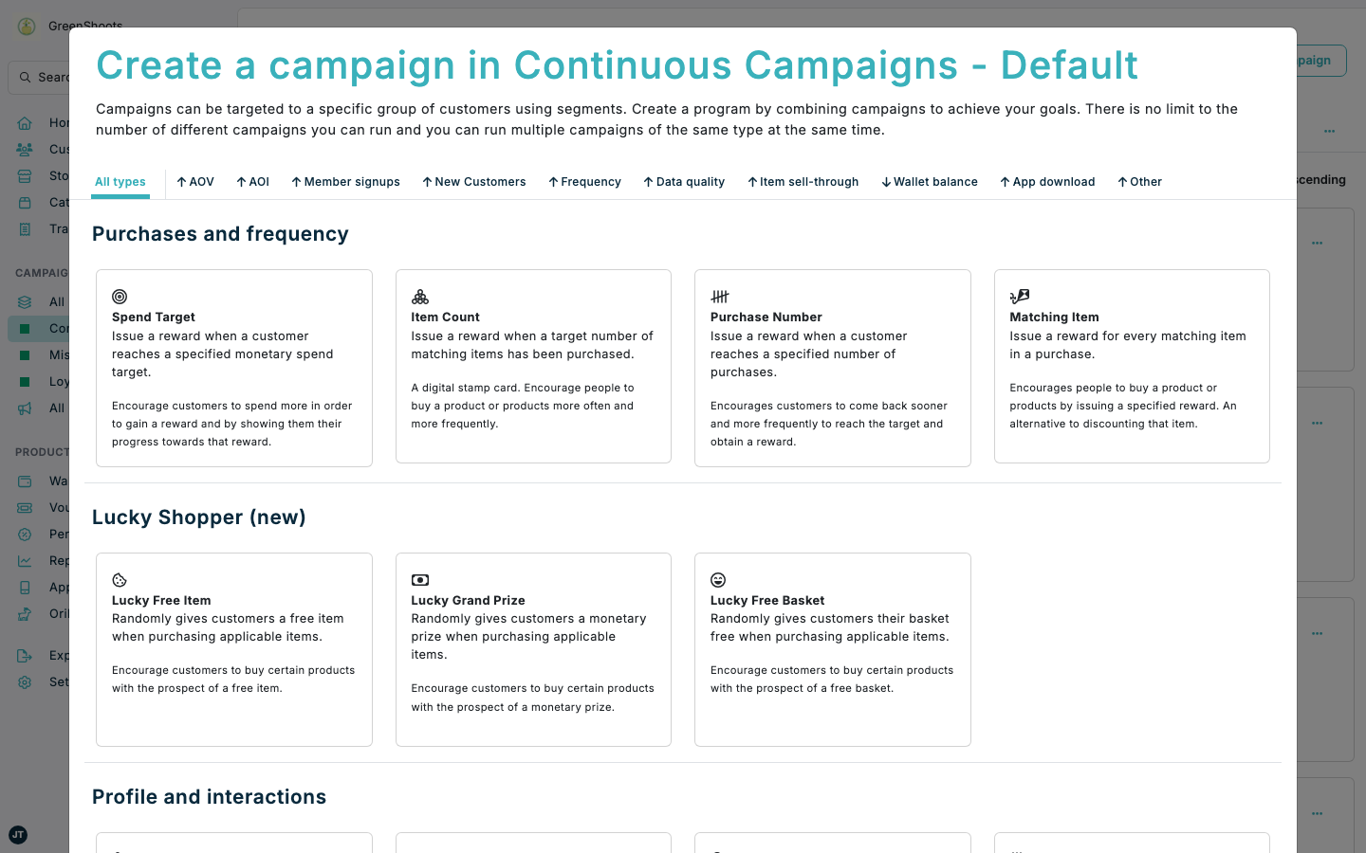Click the Purchase Number tally icon
1366x853 pixels.
click(x=719, y=296)
